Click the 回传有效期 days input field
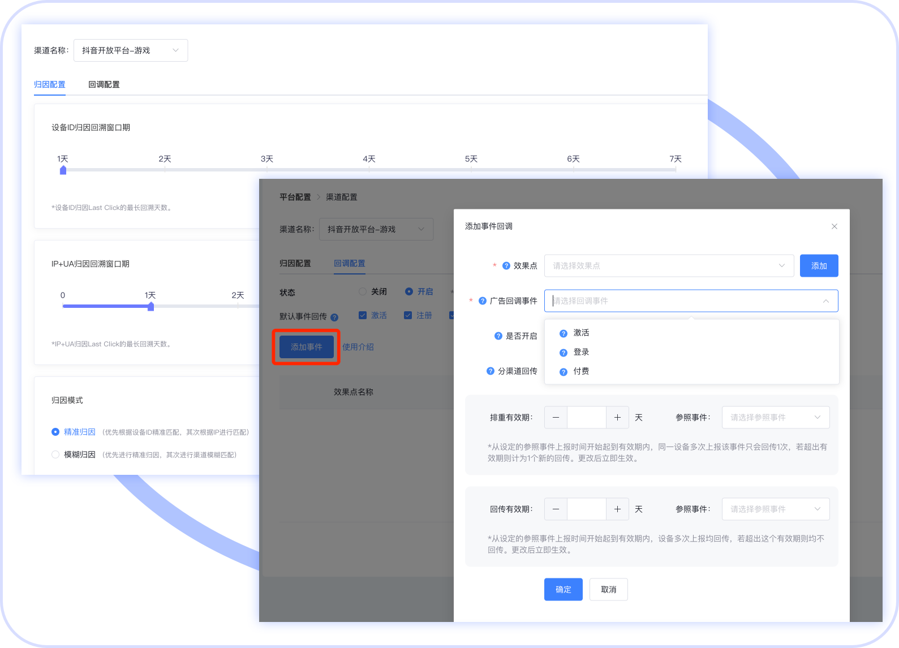 587,509
